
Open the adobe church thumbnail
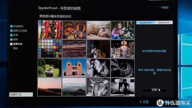pos(74,68)
